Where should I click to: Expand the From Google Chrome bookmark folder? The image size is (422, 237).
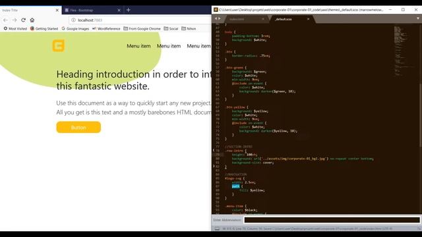click(142, 28)
